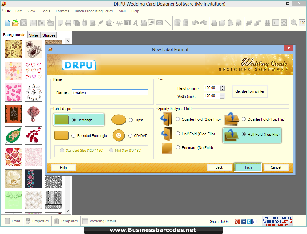
Task: Click the grid view icon in toolbar
Action: (268, 23)
